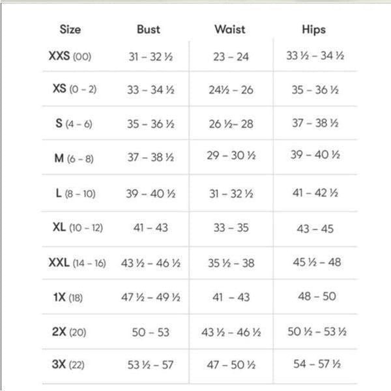
Task: Click the Waist column header
Action: [x=230, y=29]
